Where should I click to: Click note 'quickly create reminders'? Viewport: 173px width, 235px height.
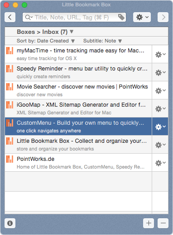43,76
